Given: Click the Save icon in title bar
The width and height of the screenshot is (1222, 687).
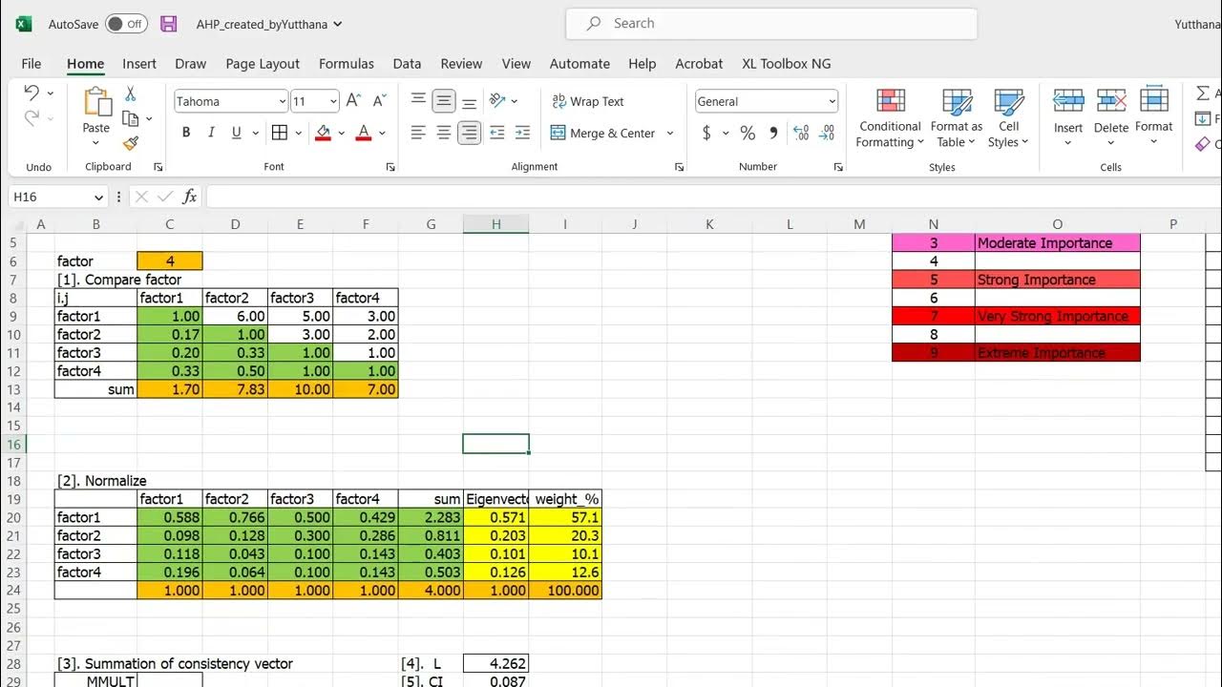Looking at the screenshot, I should tap(168, 24).
